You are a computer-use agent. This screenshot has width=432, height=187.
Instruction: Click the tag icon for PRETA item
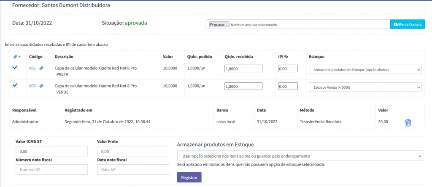tap(41, 68)
